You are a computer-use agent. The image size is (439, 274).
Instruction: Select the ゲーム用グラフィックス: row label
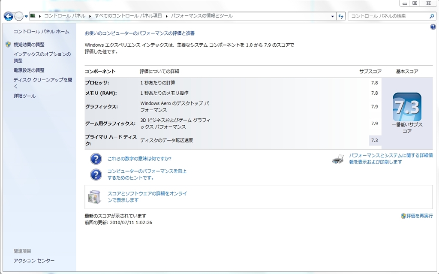click(x=110, y=123)
